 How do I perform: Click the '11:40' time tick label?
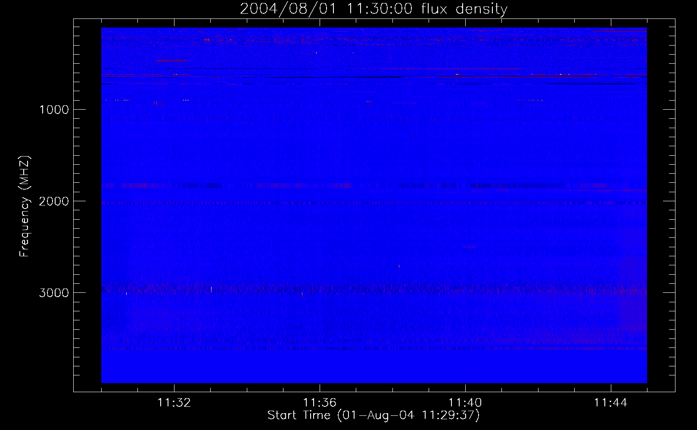(x=465, y=403)
